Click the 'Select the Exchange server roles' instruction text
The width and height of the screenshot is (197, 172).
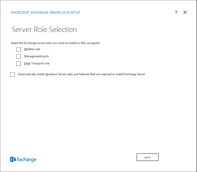coord(55,43)
